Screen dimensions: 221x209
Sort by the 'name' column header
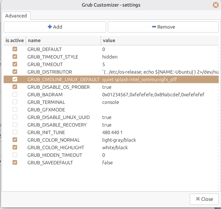pyautogui.click(x=63, y=40)
